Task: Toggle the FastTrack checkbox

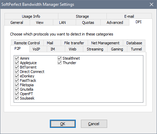Action: pyautogui.click(x=17, y=80)
